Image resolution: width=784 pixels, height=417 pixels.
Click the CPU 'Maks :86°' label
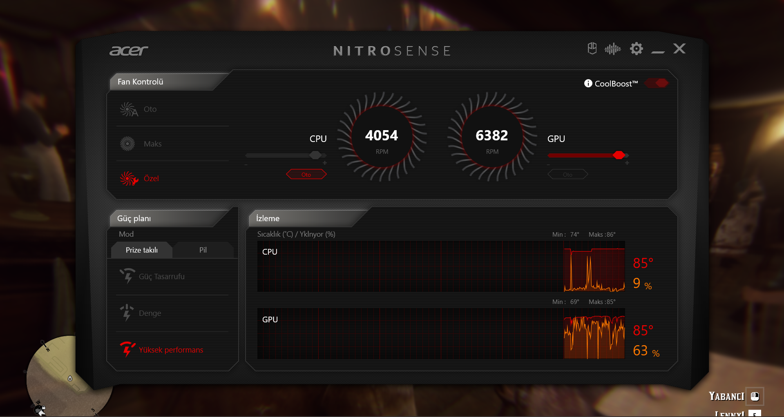click(602, 234)
